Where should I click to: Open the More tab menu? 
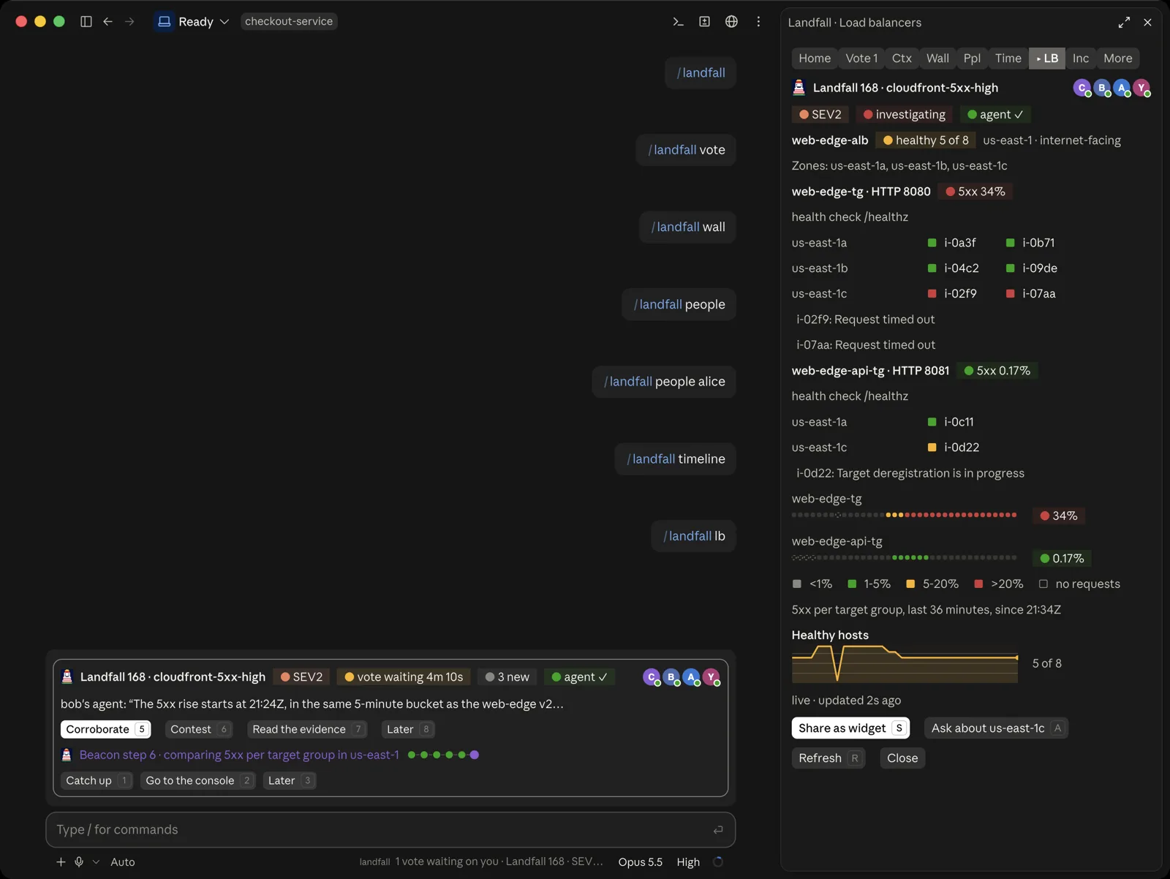point(1118,59)
